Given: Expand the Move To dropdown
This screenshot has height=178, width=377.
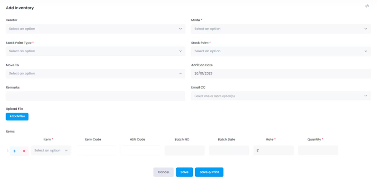Looking at the screenshot, I should click(96, 74).
